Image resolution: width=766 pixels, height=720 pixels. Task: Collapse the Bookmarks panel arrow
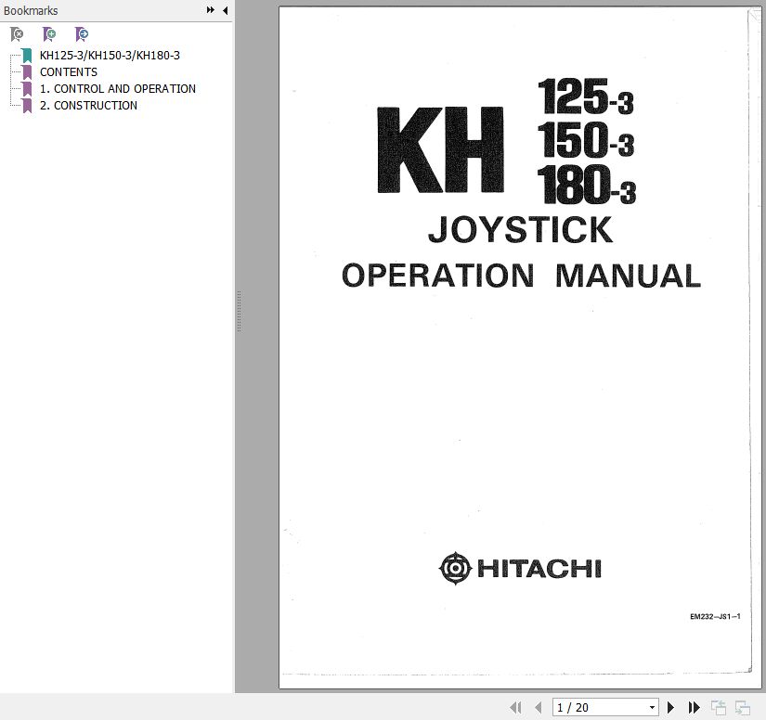click(x=226, y=10)
